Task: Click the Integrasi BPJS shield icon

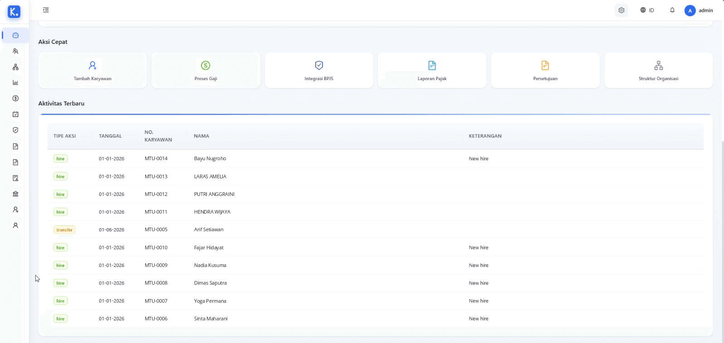Action: coord(319,66)
